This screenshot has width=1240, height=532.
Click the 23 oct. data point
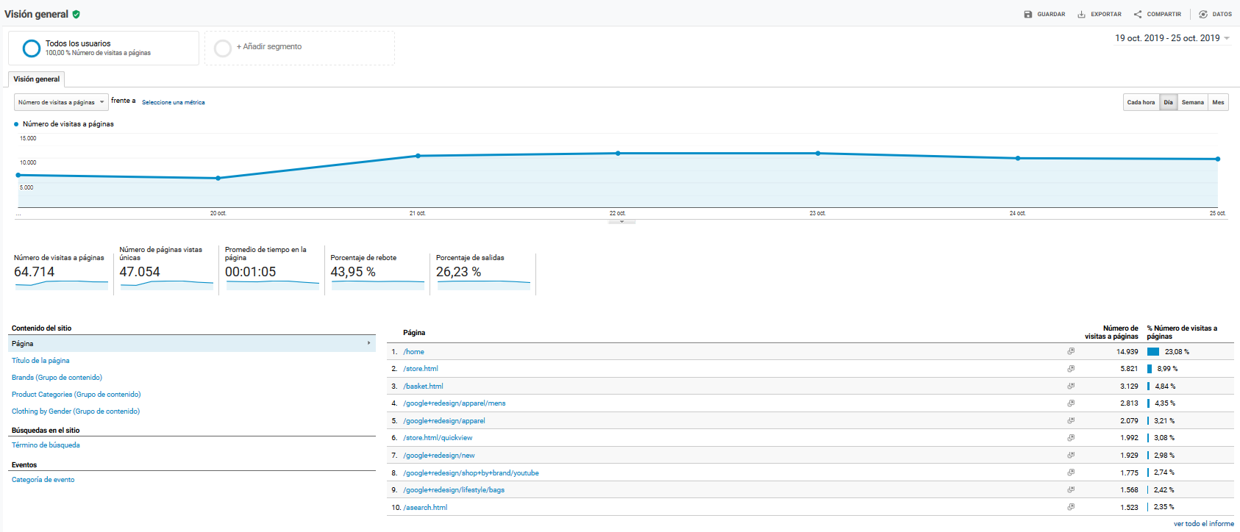click(818, 154)
